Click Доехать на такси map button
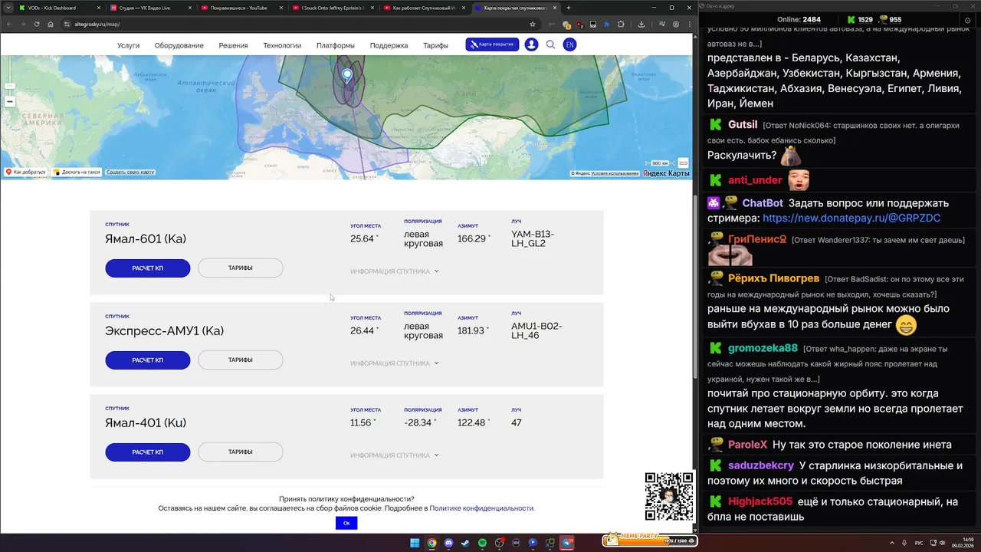The width and height of the screenshot is (981, 552). (x=77, y=172)
